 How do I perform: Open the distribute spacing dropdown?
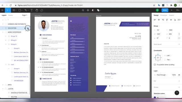pyautogui.click(x=179, y=20)
